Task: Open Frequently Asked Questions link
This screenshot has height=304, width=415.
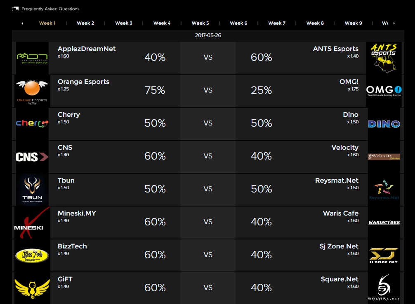Action: (50, 9)
